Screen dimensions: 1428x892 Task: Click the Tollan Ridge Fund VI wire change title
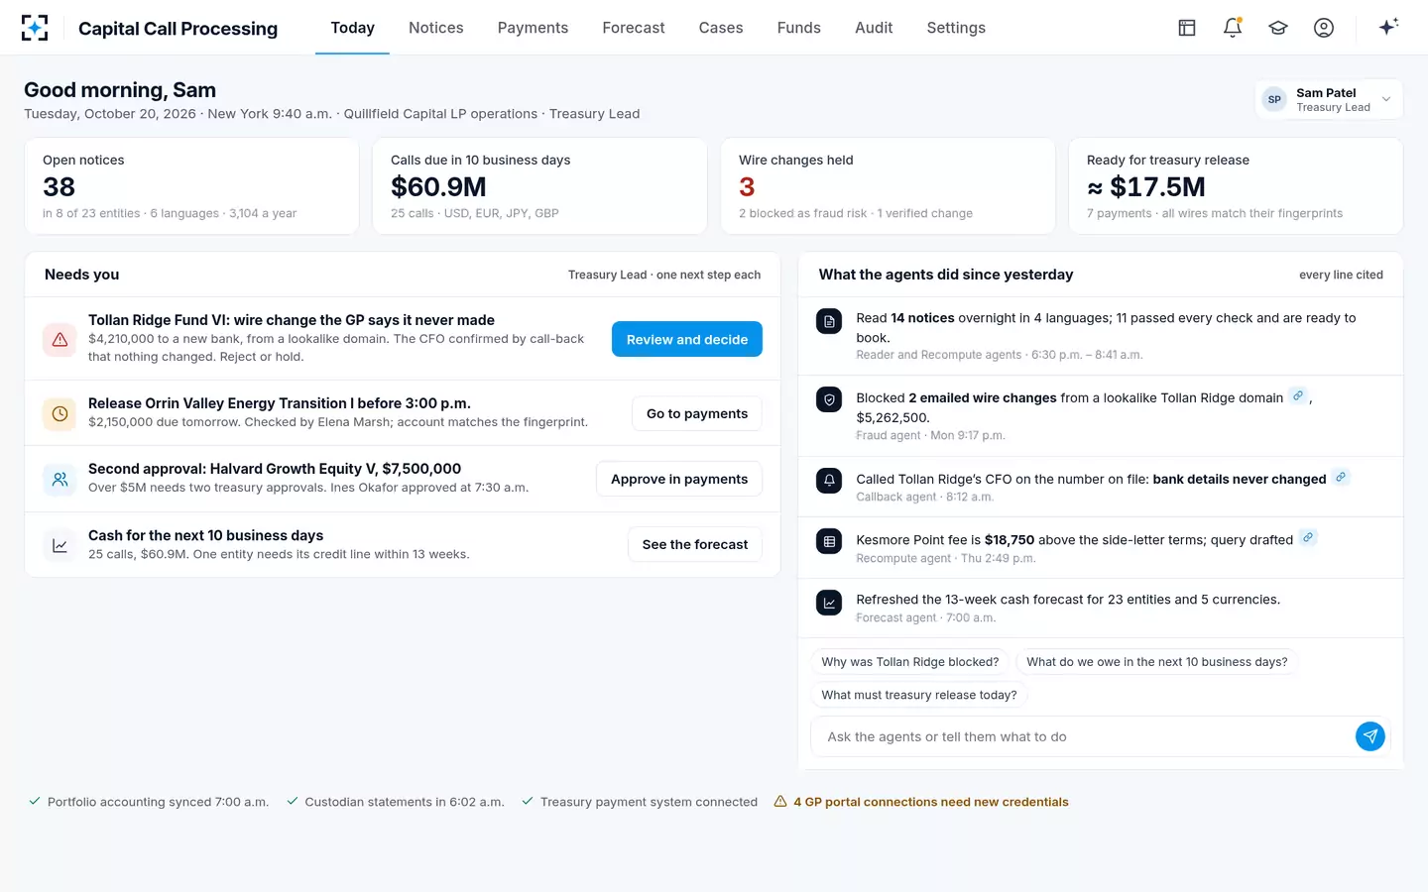click(x=292, y=320)
